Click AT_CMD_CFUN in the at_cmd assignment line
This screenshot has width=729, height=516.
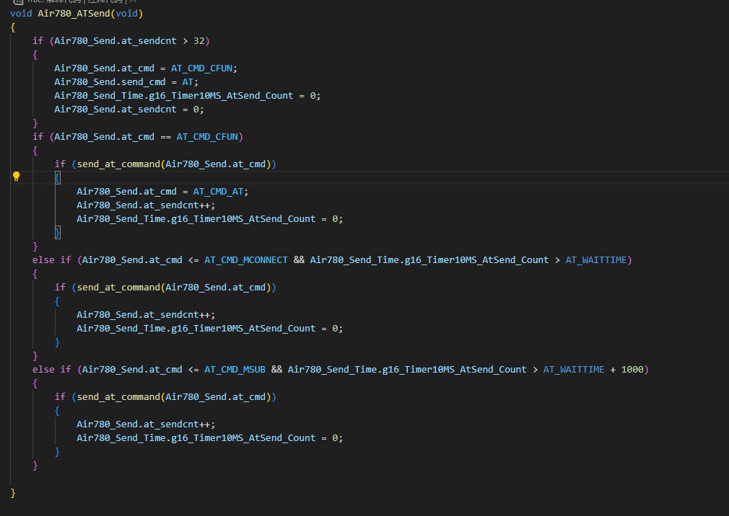[202, 68]
